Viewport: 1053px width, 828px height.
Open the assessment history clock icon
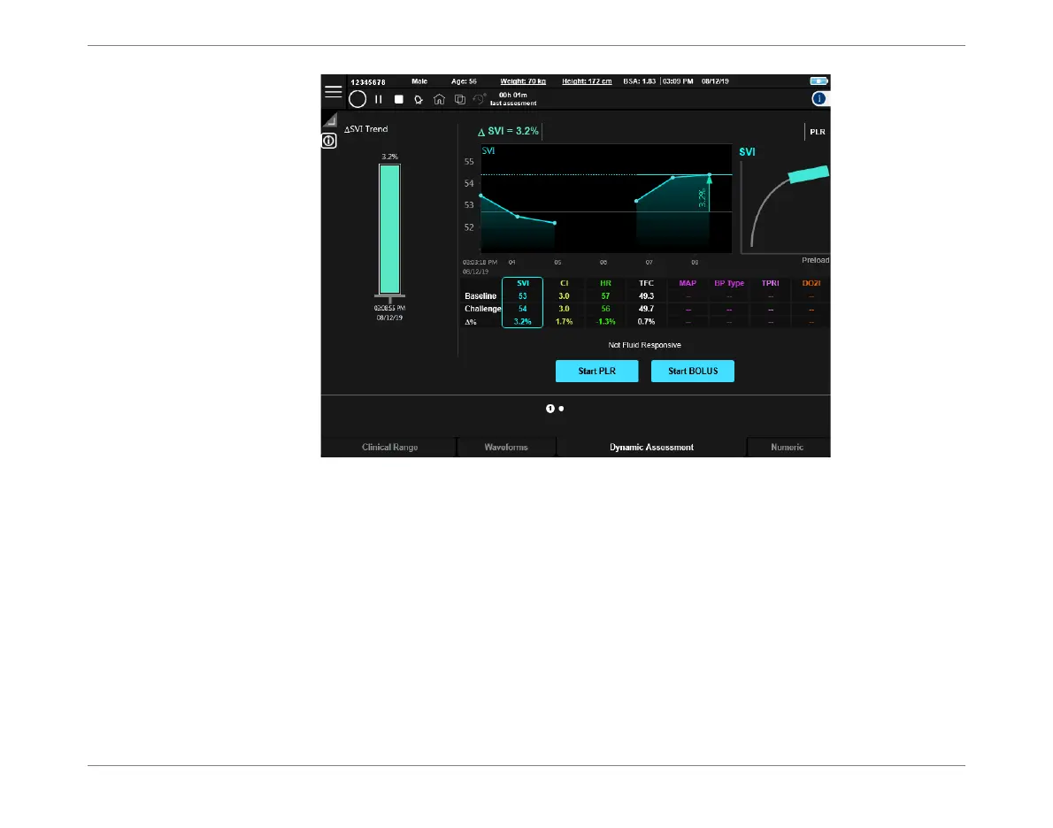point(479,99)
